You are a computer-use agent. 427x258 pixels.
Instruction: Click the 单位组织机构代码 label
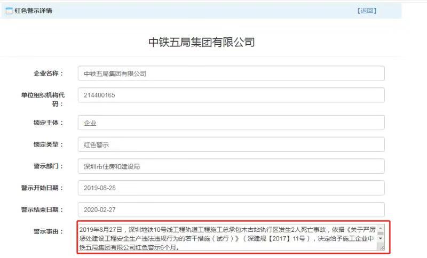pos(43,99)
